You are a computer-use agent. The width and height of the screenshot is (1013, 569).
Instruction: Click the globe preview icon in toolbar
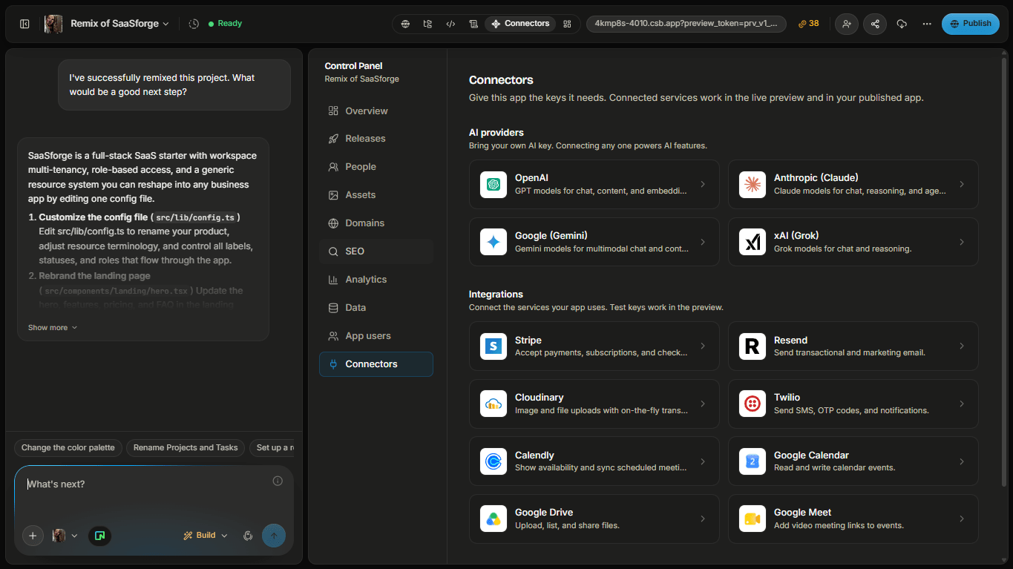[405, 24]
